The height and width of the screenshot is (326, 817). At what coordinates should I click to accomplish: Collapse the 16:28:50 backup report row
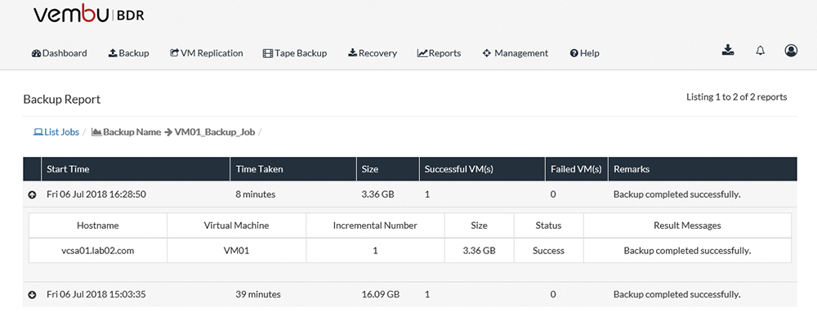(32, 194)
